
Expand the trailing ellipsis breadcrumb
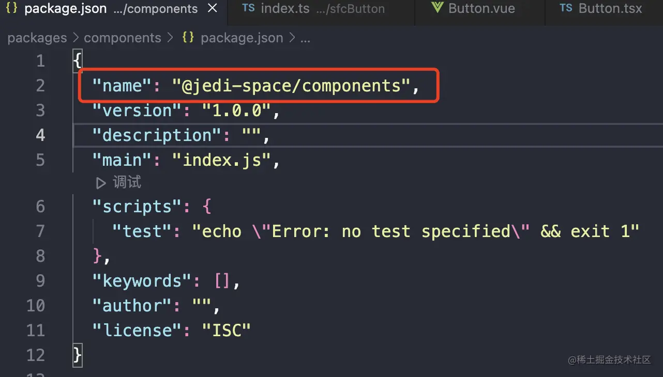click(305, 38)
